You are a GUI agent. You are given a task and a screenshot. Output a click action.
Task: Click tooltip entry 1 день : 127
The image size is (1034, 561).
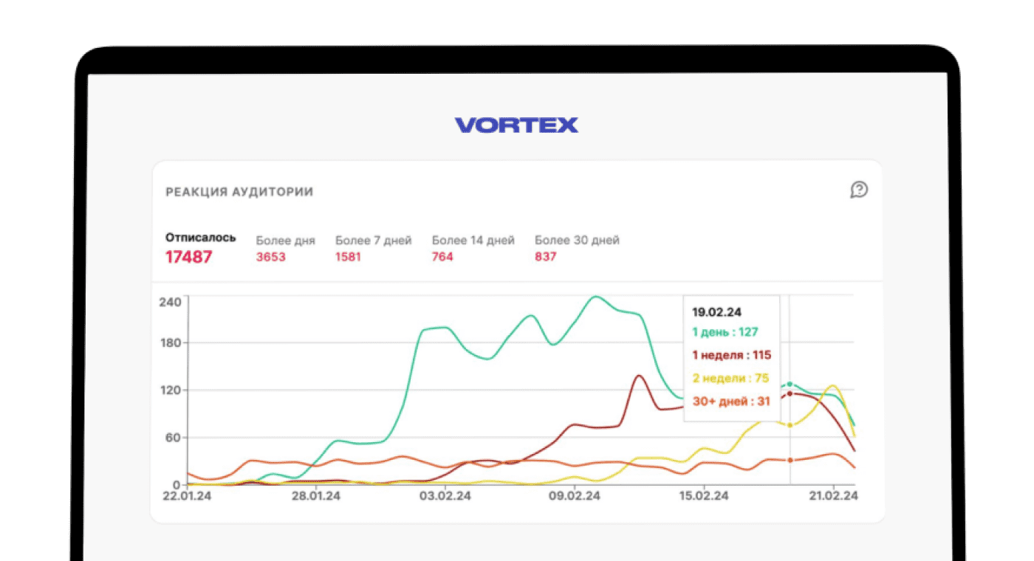725,333
